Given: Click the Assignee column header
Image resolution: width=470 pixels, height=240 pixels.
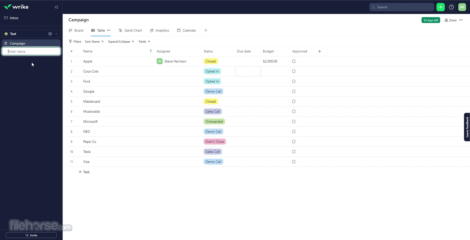Looking at the screenshot, I should [163, 51].
